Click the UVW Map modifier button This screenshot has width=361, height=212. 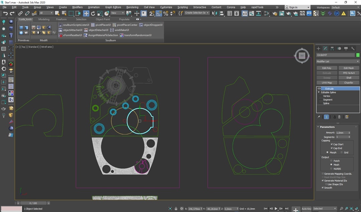coord(327,83)
